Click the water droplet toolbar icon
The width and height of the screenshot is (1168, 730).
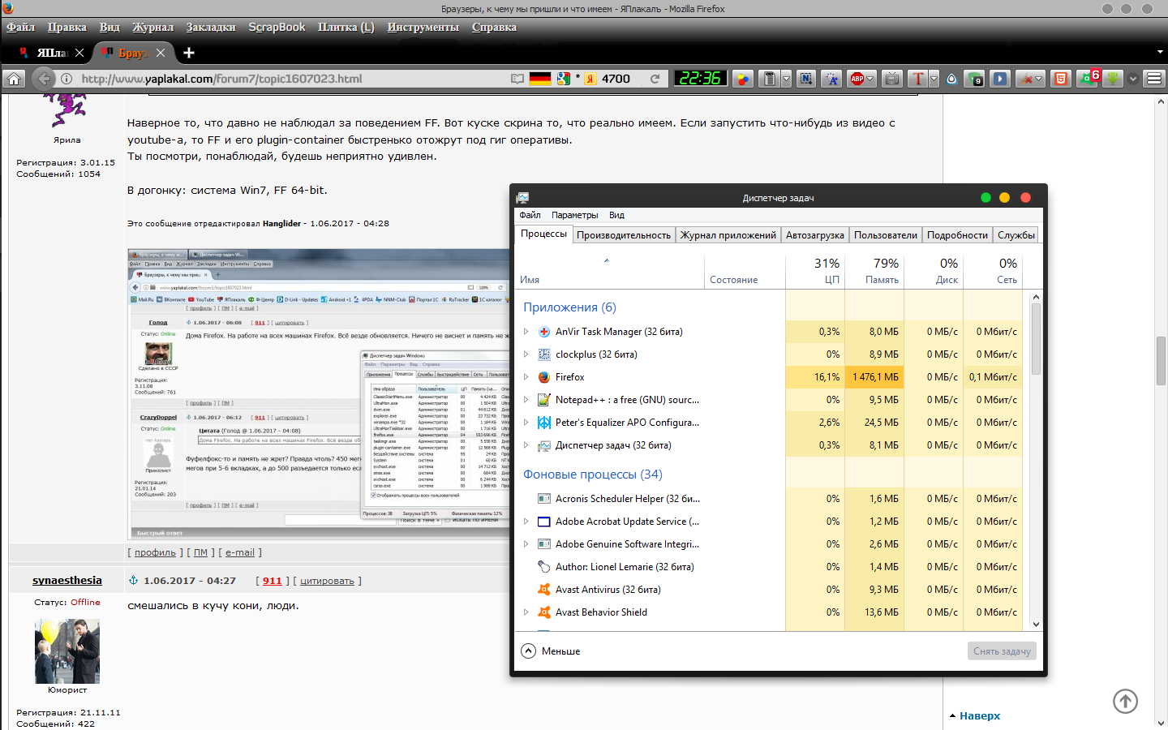952,79
